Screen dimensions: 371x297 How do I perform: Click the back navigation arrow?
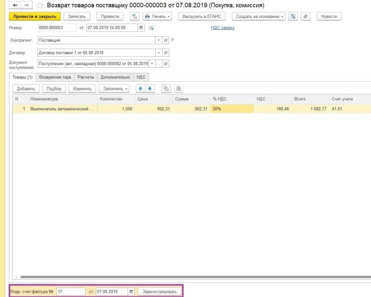(x=15, y=5)
